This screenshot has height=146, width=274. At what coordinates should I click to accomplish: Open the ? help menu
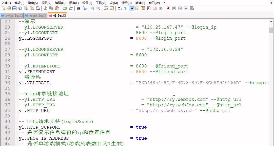pos(164,3)
